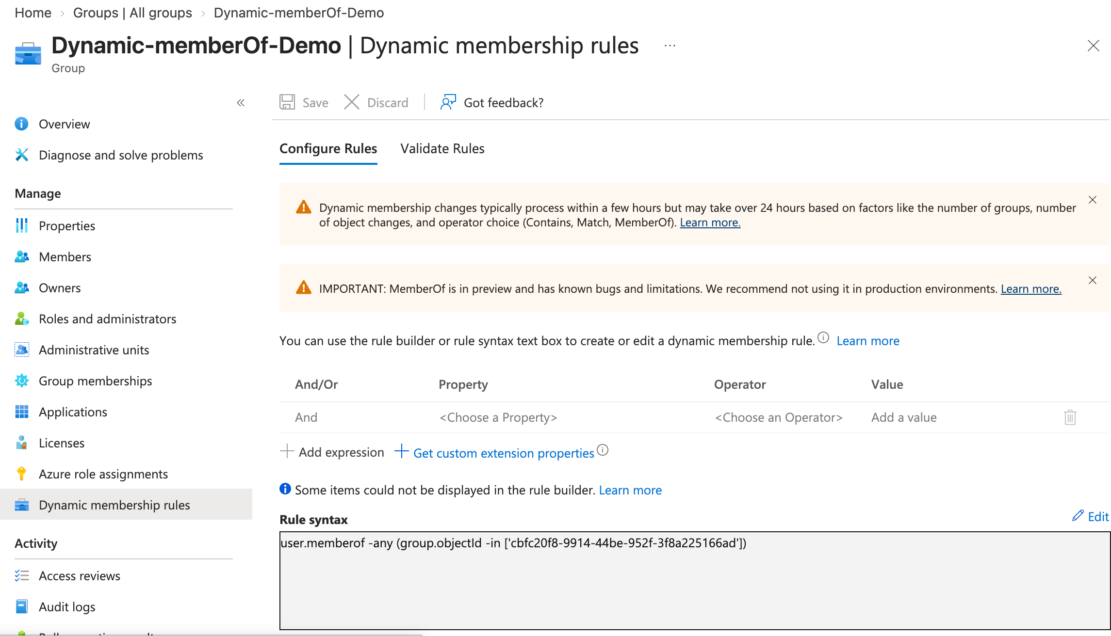Click the Applications grid icon
Screen dimensions: 1111x636
21,412
